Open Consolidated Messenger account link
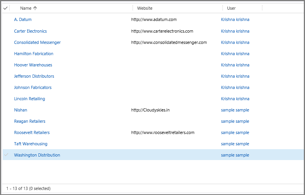The image size is (305, 195). coord(37,42)
